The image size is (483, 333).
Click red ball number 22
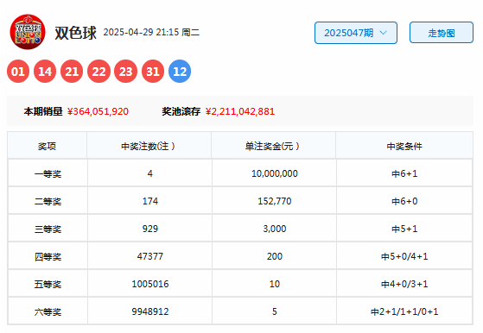99,72
